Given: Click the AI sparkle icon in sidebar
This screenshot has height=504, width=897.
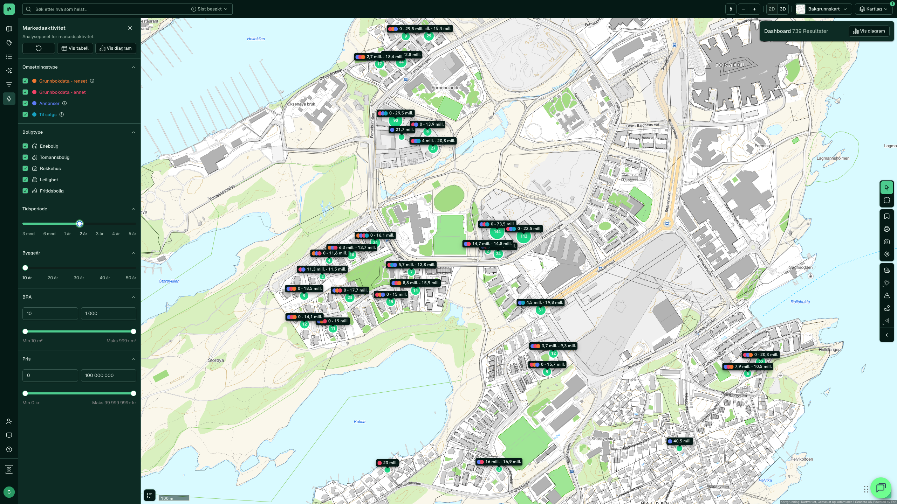Looking at the screenshot, I should click(9, 71).
